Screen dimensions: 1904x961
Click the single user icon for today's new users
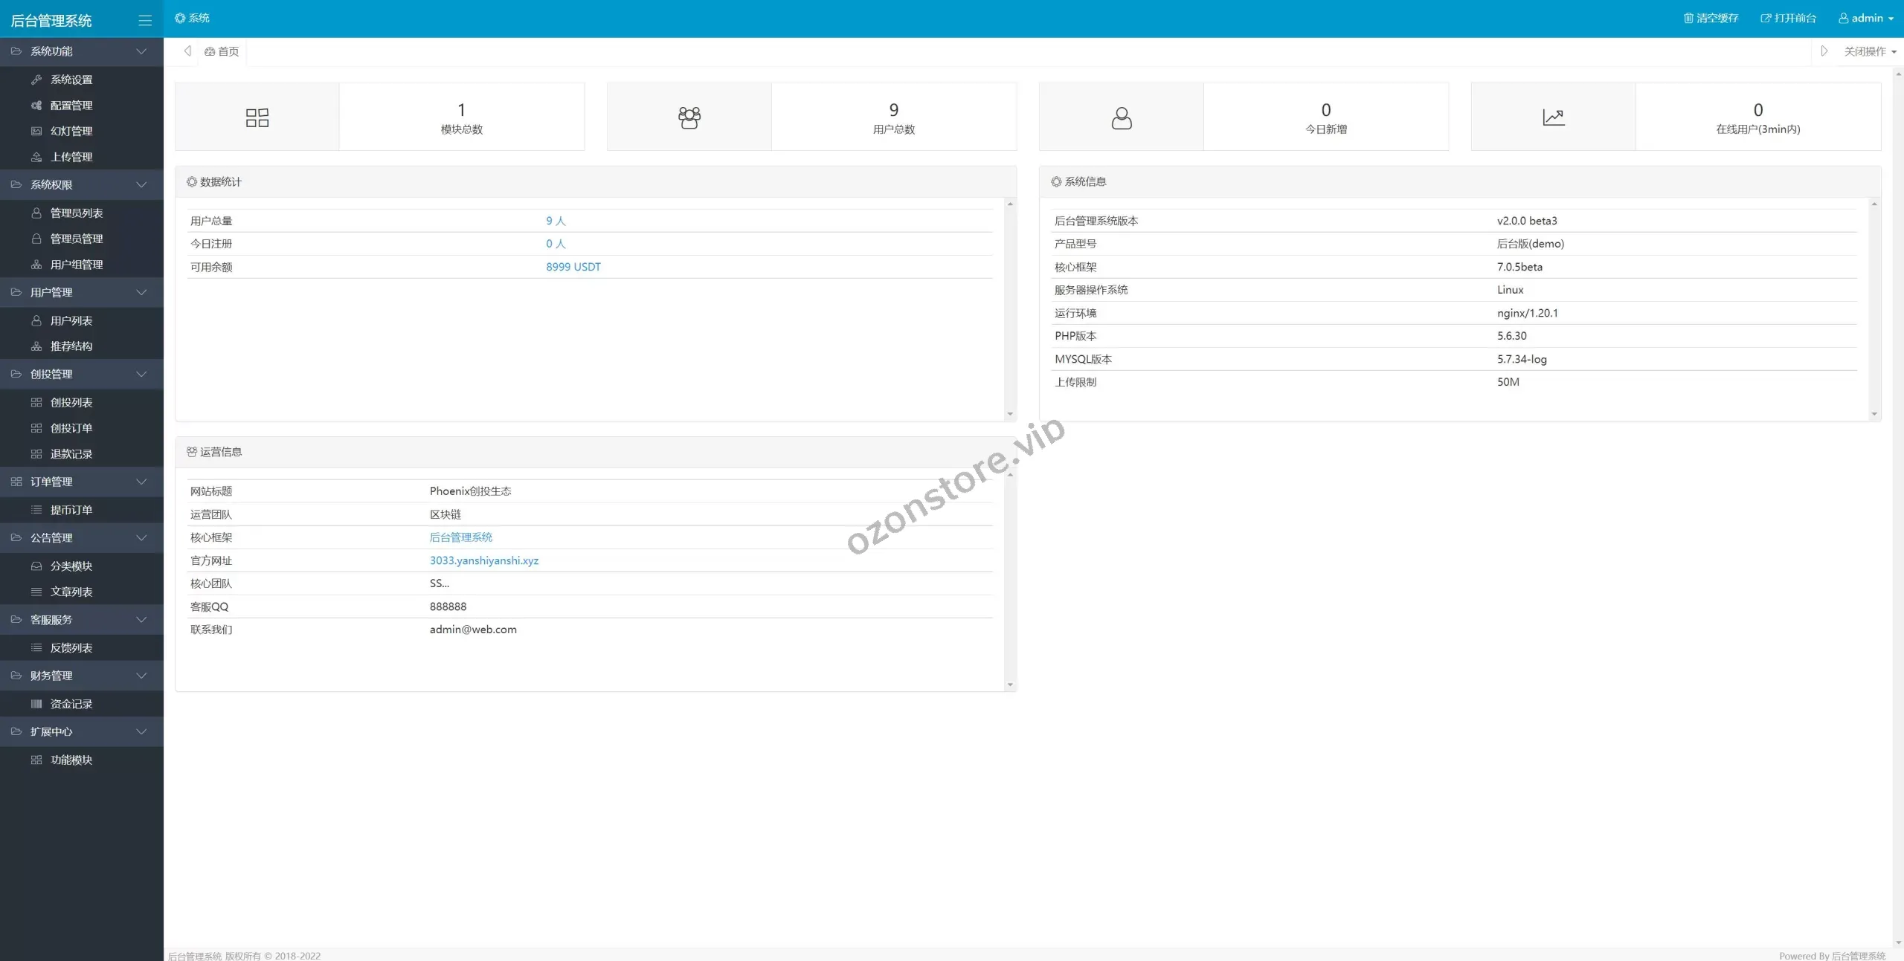1122,117
